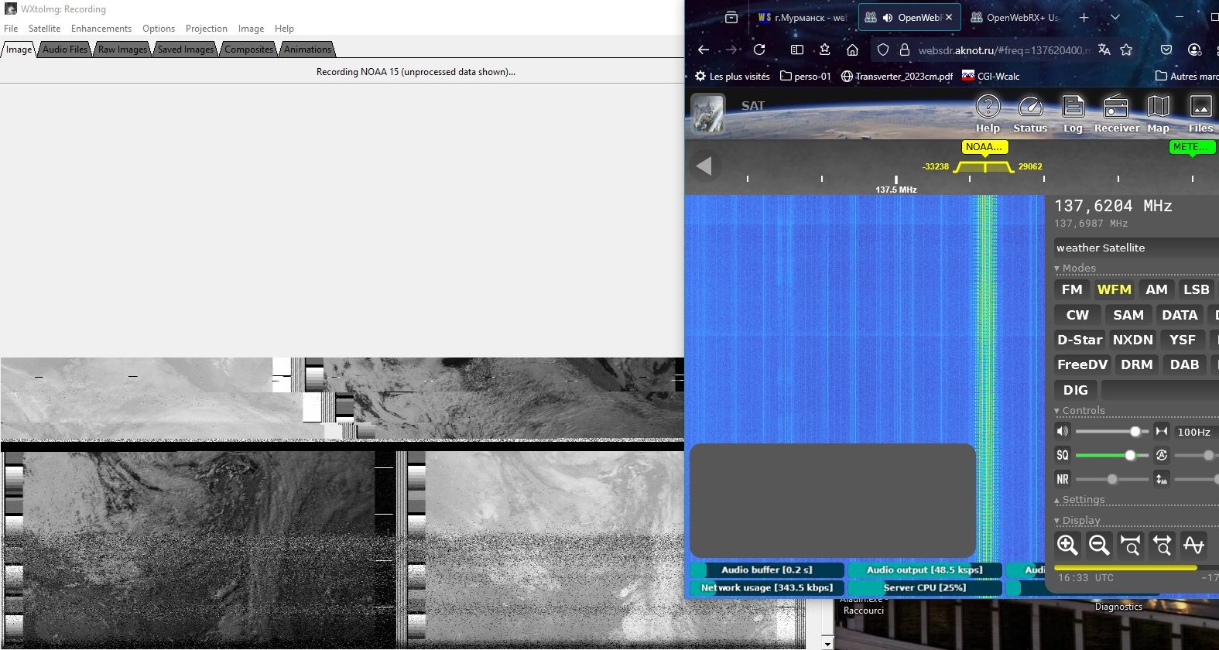This screenshot has width=1219, height=650.
Task: Choose DATA mode button
Action: point(1180,315)
